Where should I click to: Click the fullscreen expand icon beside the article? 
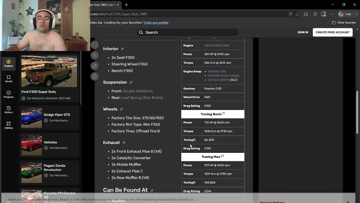point(95,45)
